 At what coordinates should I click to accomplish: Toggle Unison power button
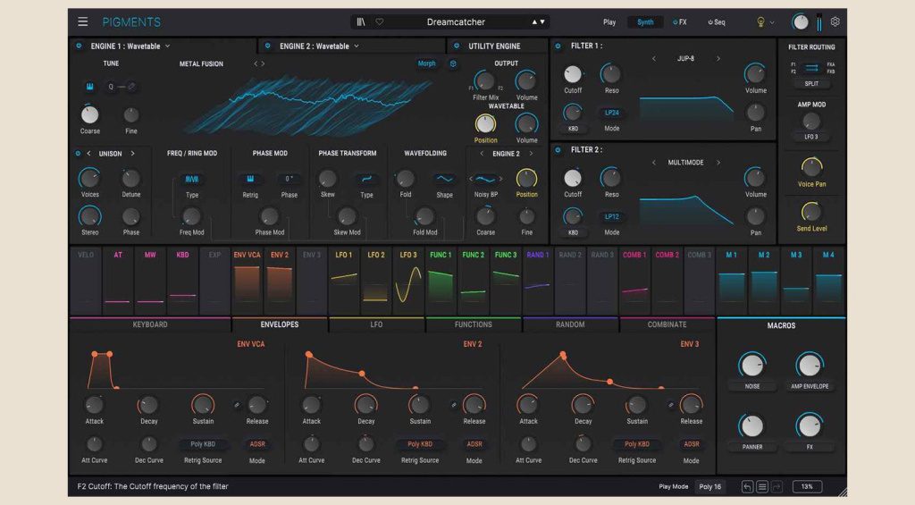tap(78, 154)
